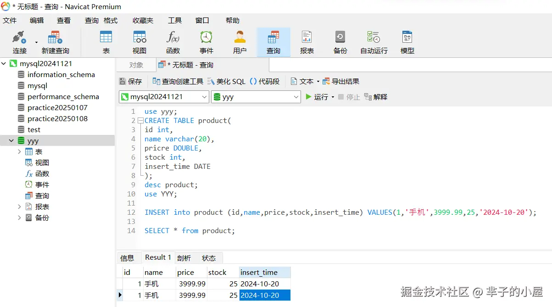Screen dimensions: 552x307
Task: Expand the 备份 node under yyy
Action: pyautogui.click(x=19, y=218)
